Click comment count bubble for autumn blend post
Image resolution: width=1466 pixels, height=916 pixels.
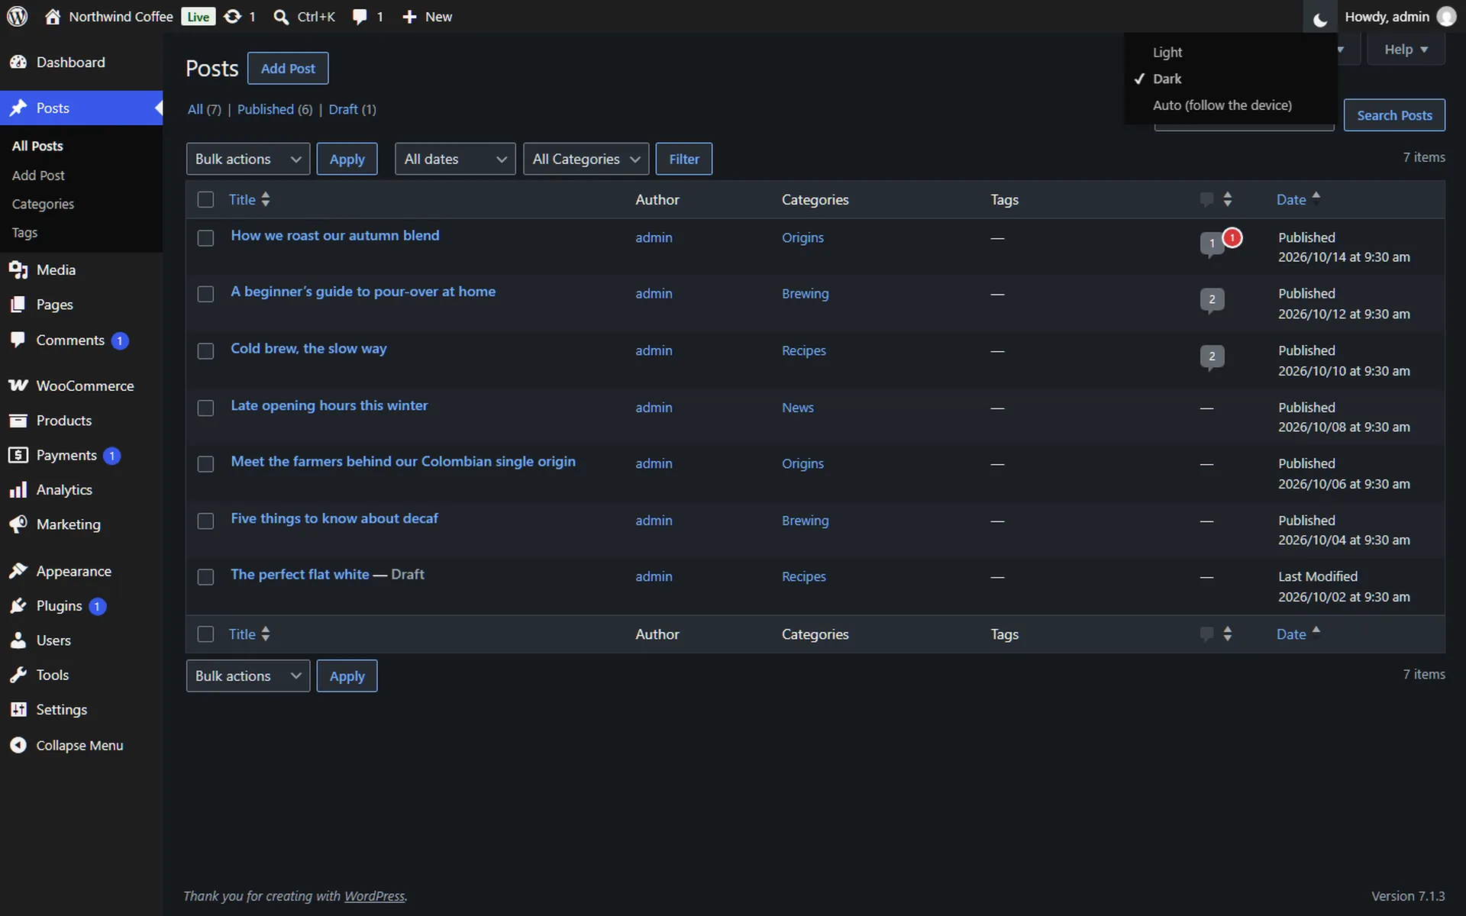tap(1212, 244)
